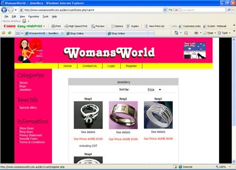Open the Favorites menu
Screen dimensions: 236x170
(x=34, y=17)
